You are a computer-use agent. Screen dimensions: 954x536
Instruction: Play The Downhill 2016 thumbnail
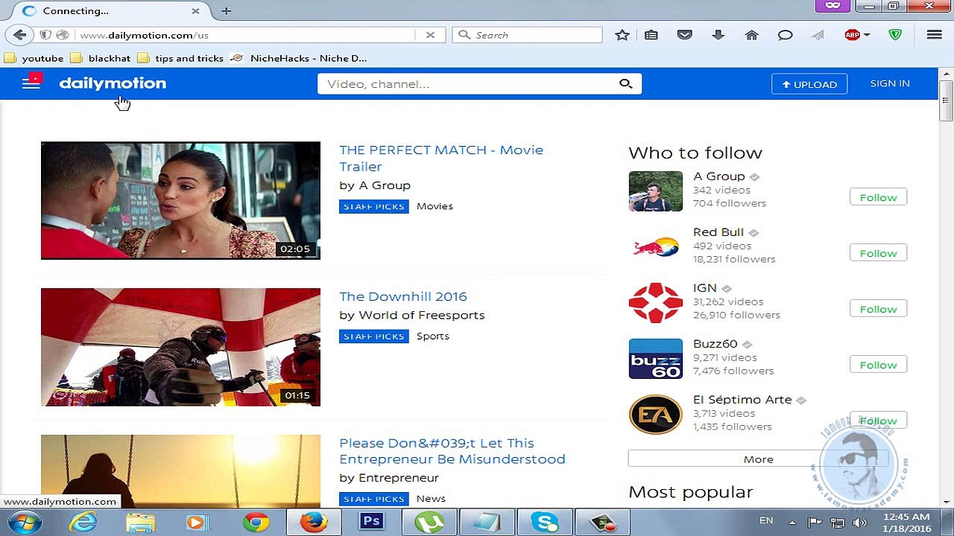point(180,347)
